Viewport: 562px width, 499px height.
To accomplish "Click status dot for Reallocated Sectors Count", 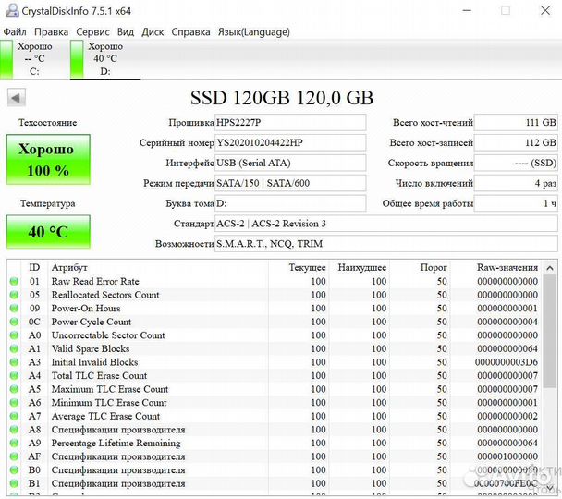I will tap(14, 295).
